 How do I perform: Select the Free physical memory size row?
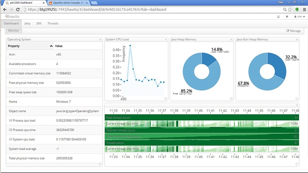tap(54, 83)
